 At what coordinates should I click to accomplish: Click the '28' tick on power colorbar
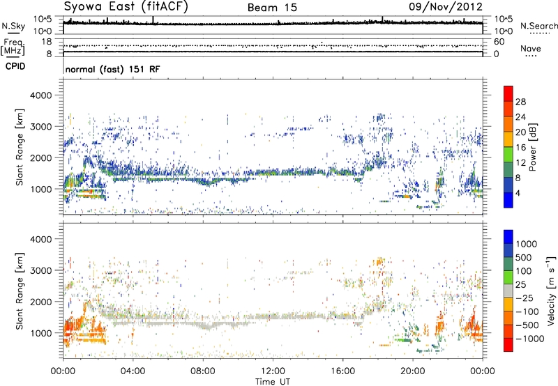coord(520,102)
